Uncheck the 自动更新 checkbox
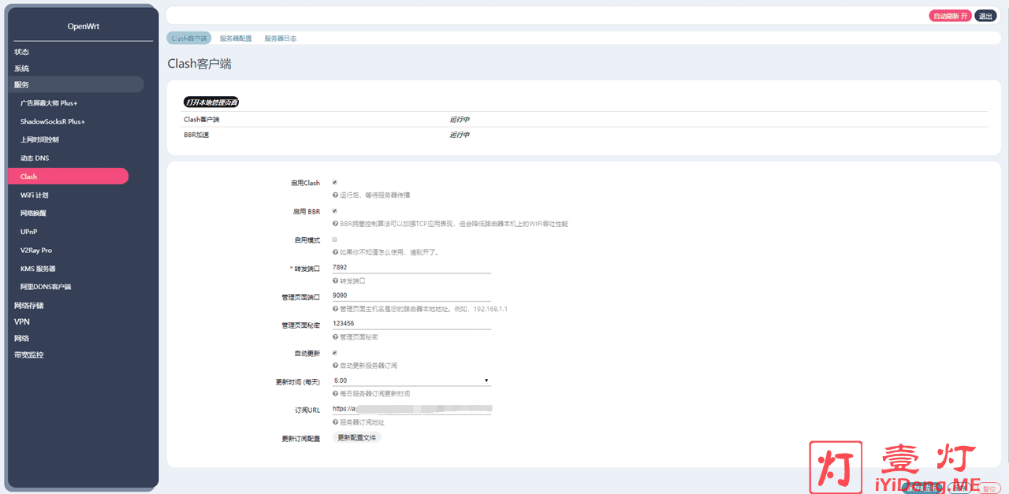 335,353
